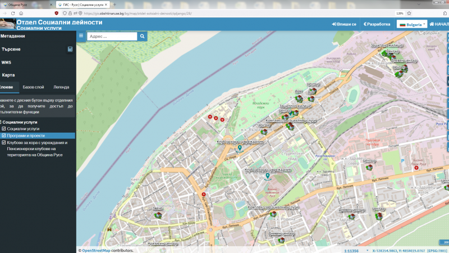Switch to the Базов слой tab

tap(33, 87)
